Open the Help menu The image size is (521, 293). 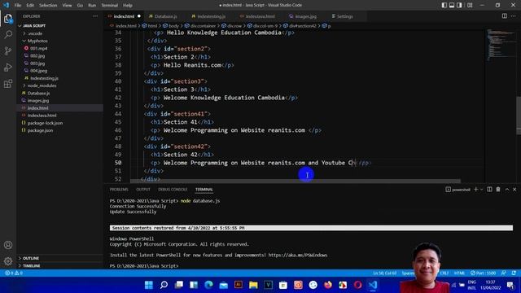128,6
